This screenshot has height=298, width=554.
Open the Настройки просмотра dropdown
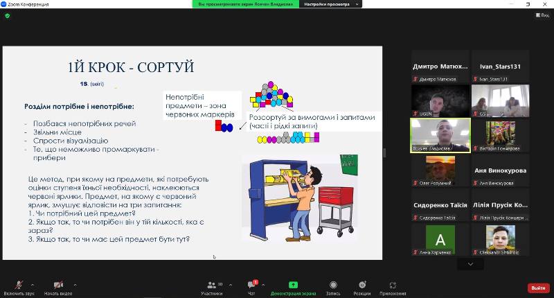(x=331, y=4)
